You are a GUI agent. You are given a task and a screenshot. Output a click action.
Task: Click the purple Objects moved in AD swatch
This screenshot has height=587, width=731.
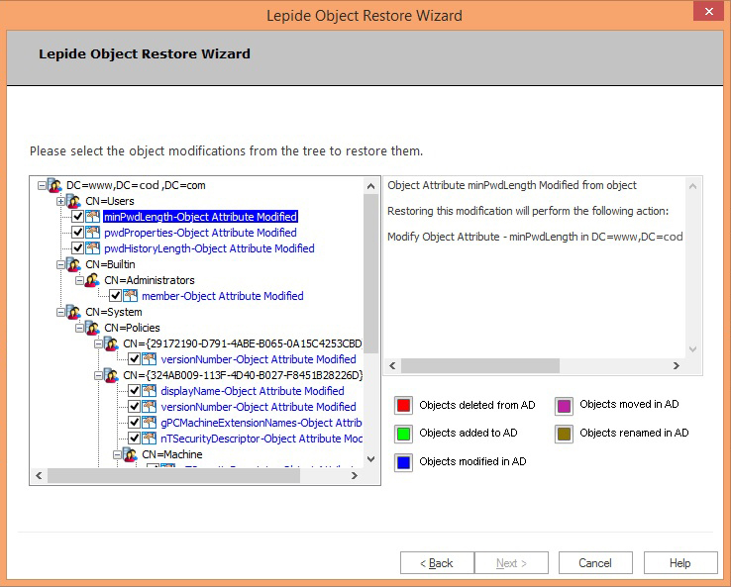pyautogui.click(x=565, y=405)
